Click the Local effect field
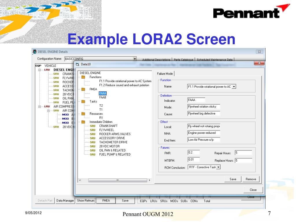296x222 pixels. point(204,126)
